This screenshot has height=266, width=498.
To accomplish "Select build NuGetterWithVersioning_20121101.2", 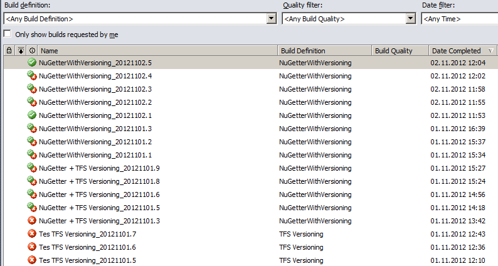I will [95, 142].
